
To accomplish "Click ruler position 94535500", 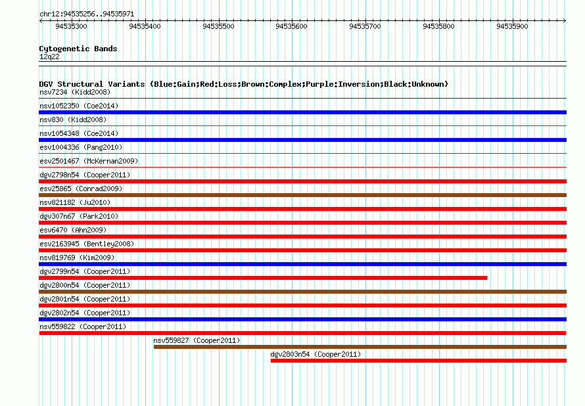I will (x=218, y=26).
